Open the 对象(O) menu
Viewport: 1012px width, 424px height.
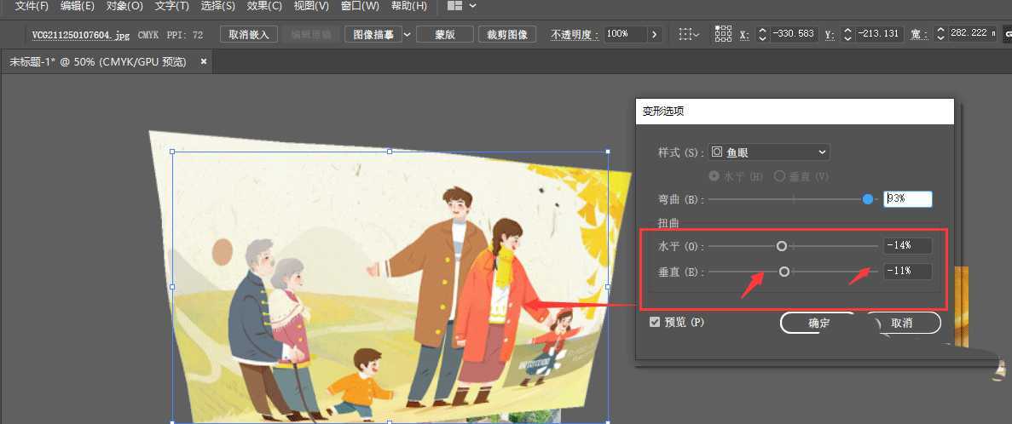[x=124, y=6]
